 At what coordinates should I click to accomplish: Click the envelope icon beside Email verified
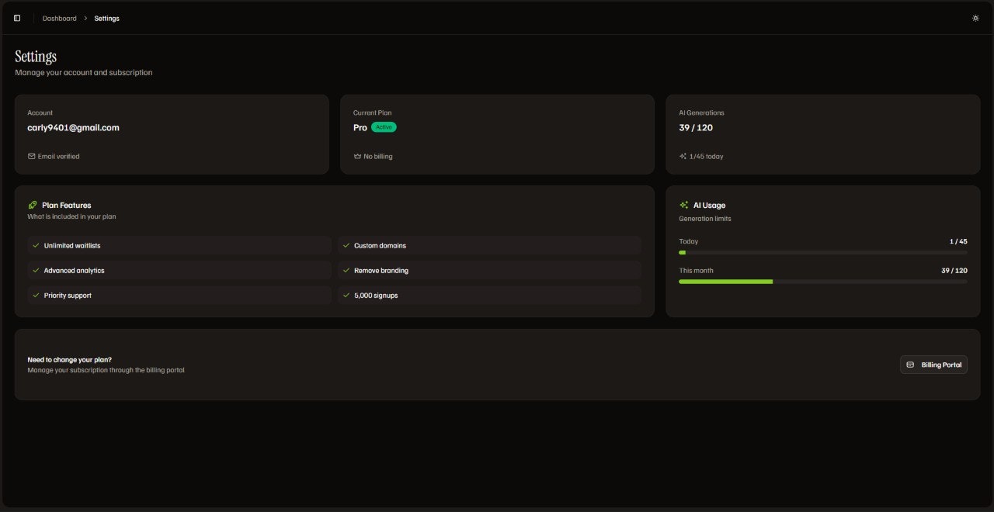(31, 156)
